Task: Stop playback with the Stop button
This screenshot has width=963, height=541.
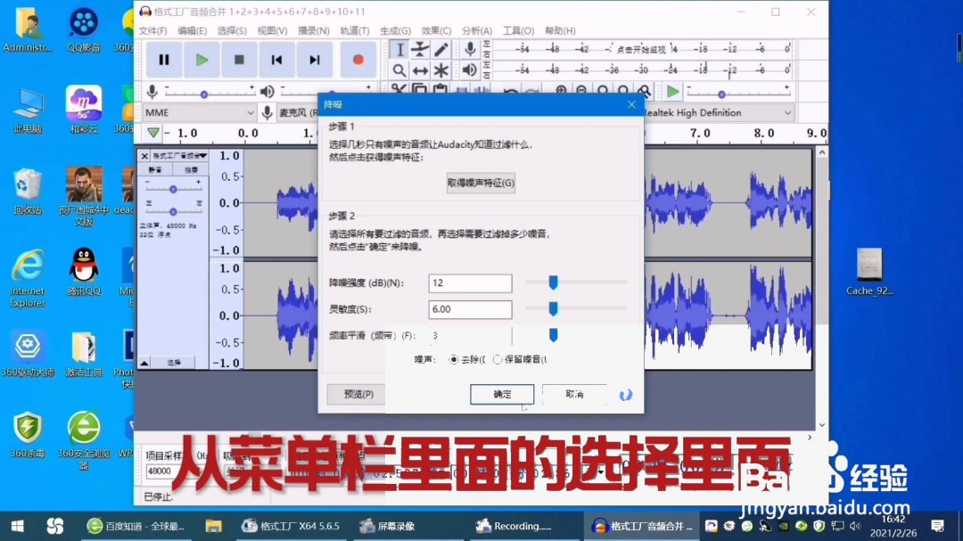Action: point(239,60)
